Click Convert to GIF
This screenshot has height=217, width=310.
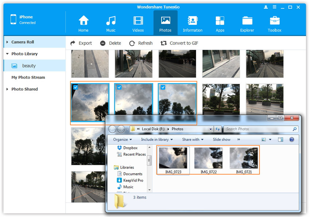(179, 43)
